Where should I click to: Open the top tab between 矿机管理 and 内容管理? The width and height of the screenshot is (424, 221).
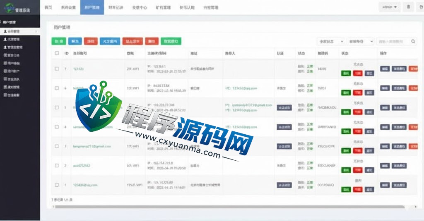(187, 7)
